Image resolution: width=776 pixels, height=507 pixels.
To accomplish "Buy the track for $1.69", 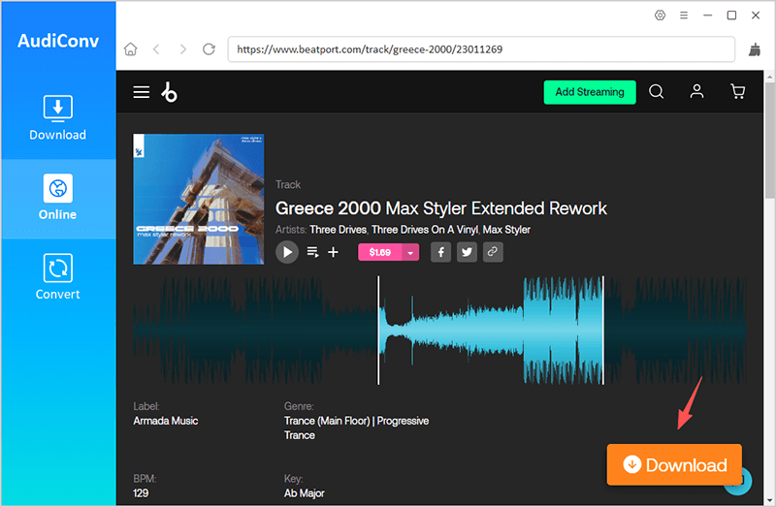I will [x=379, y=252].
